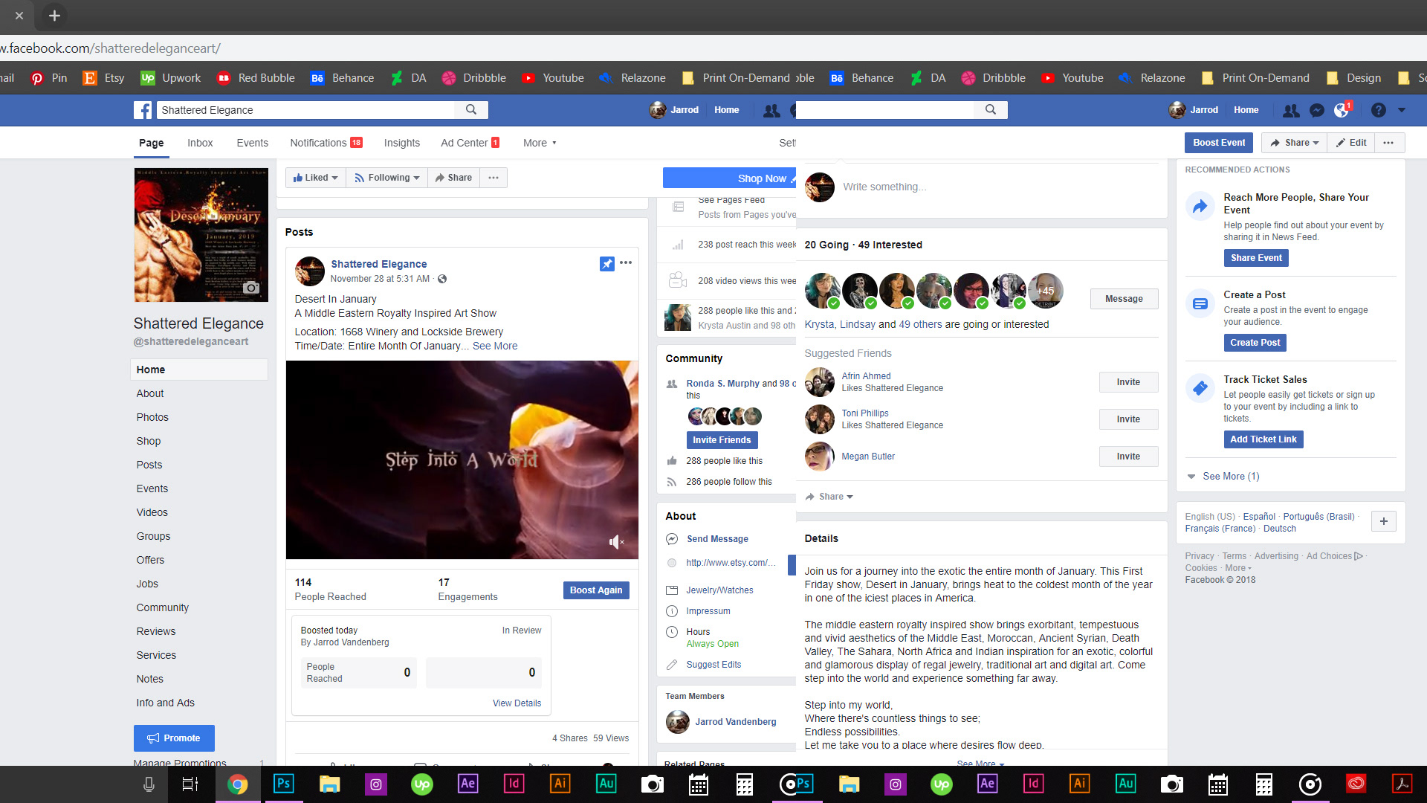Open the Notifications tab with 18 badge
The image size is (1427, 803).
click(326, 143)
